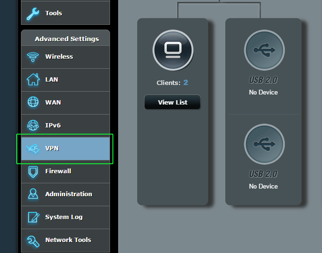Click the Tools wrench icon
Viewport: 322px width, 253px height.
(x=33, y=14)
